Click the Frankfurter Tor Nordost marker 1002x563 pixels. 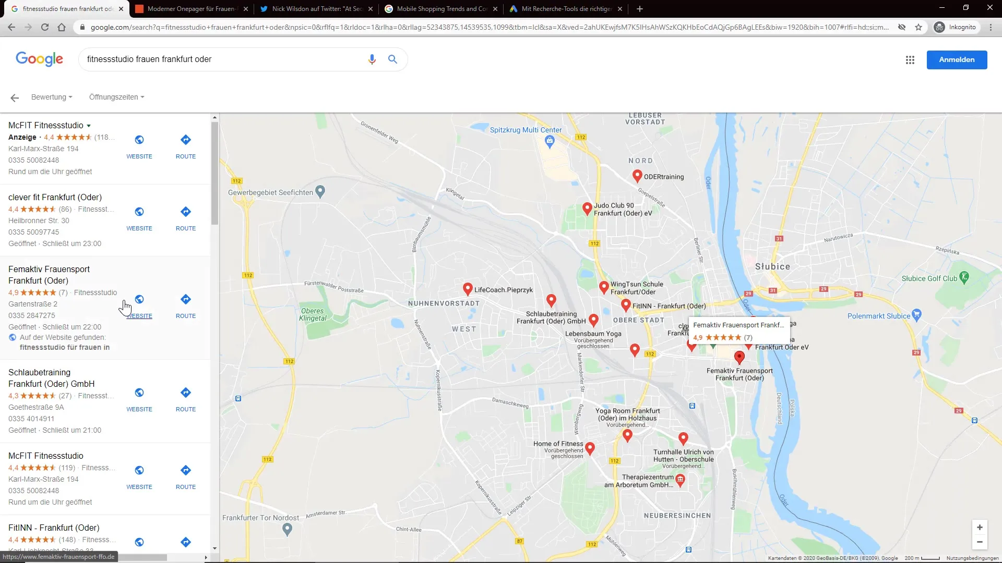click(x=287, y=530)
